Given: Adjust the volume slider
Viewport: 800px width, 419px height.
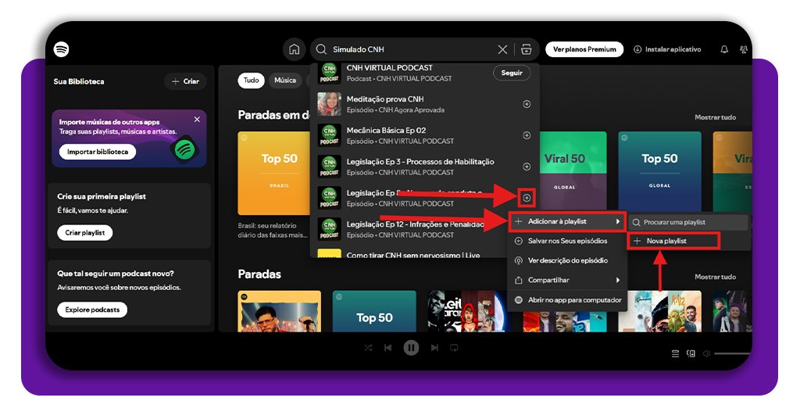Looking at the screenshot, I should [733, 353].
